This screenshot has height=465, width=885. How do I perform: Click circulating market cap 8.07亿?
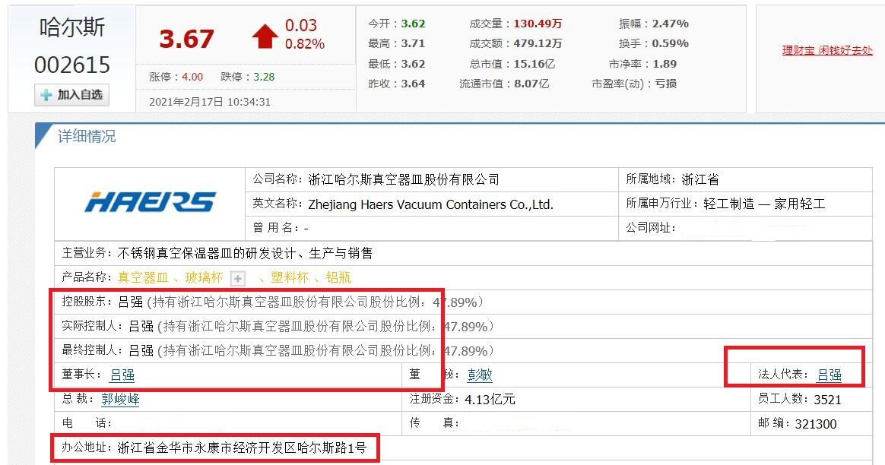[531, 84]
